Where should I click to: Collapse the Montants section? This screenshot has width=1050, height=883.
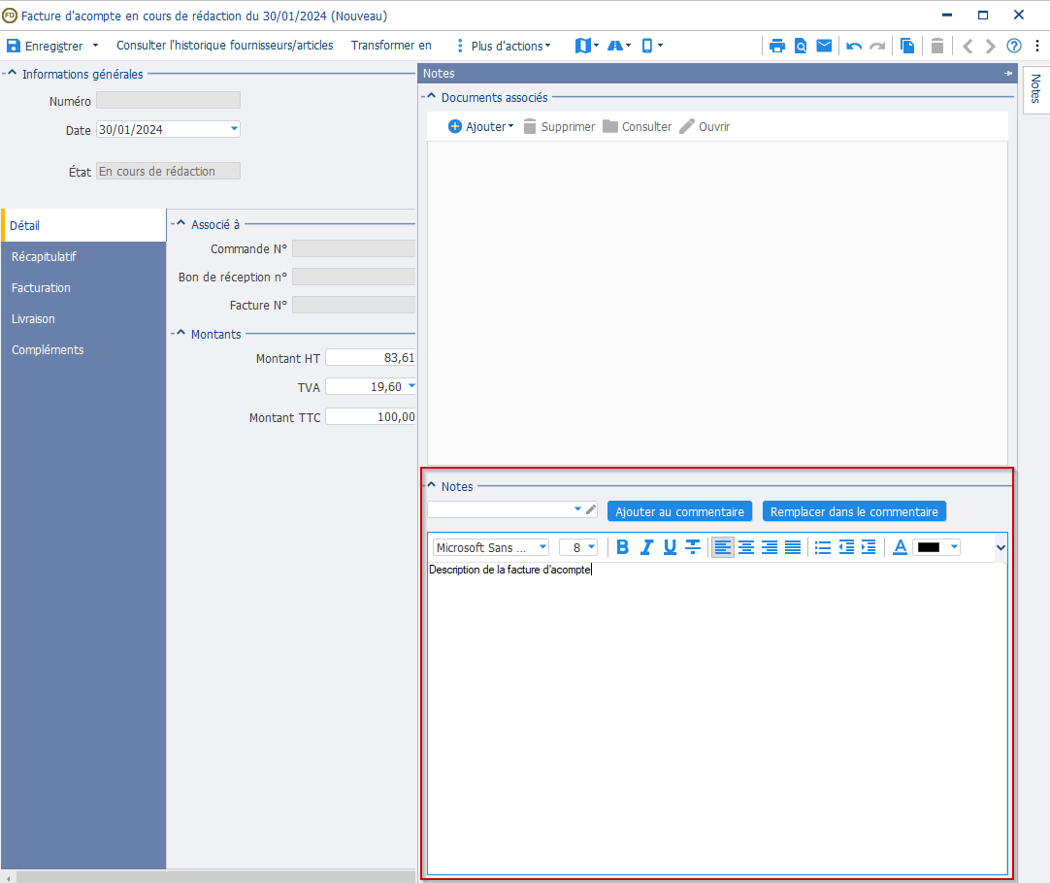[180, 334]
